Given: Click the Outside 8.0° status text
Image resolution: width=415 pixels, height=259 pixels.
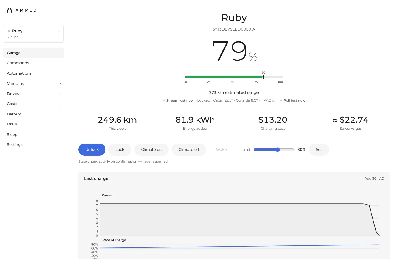Looking at the screenshot, I should coord(247,100).
